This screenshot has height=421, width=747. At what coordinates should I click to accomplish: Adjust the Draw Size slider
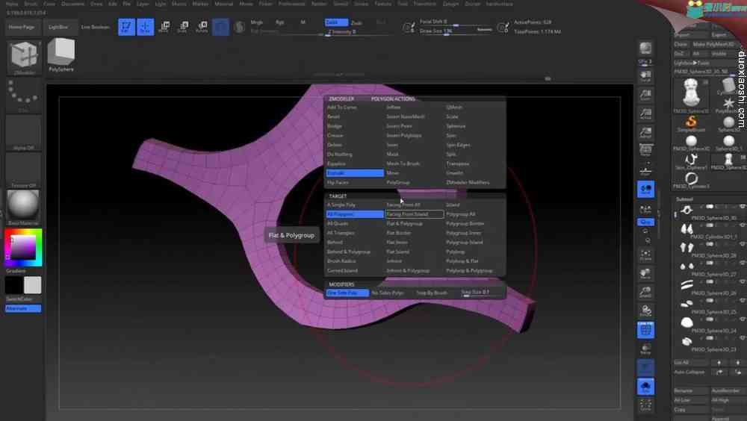[x=455, y=31]
